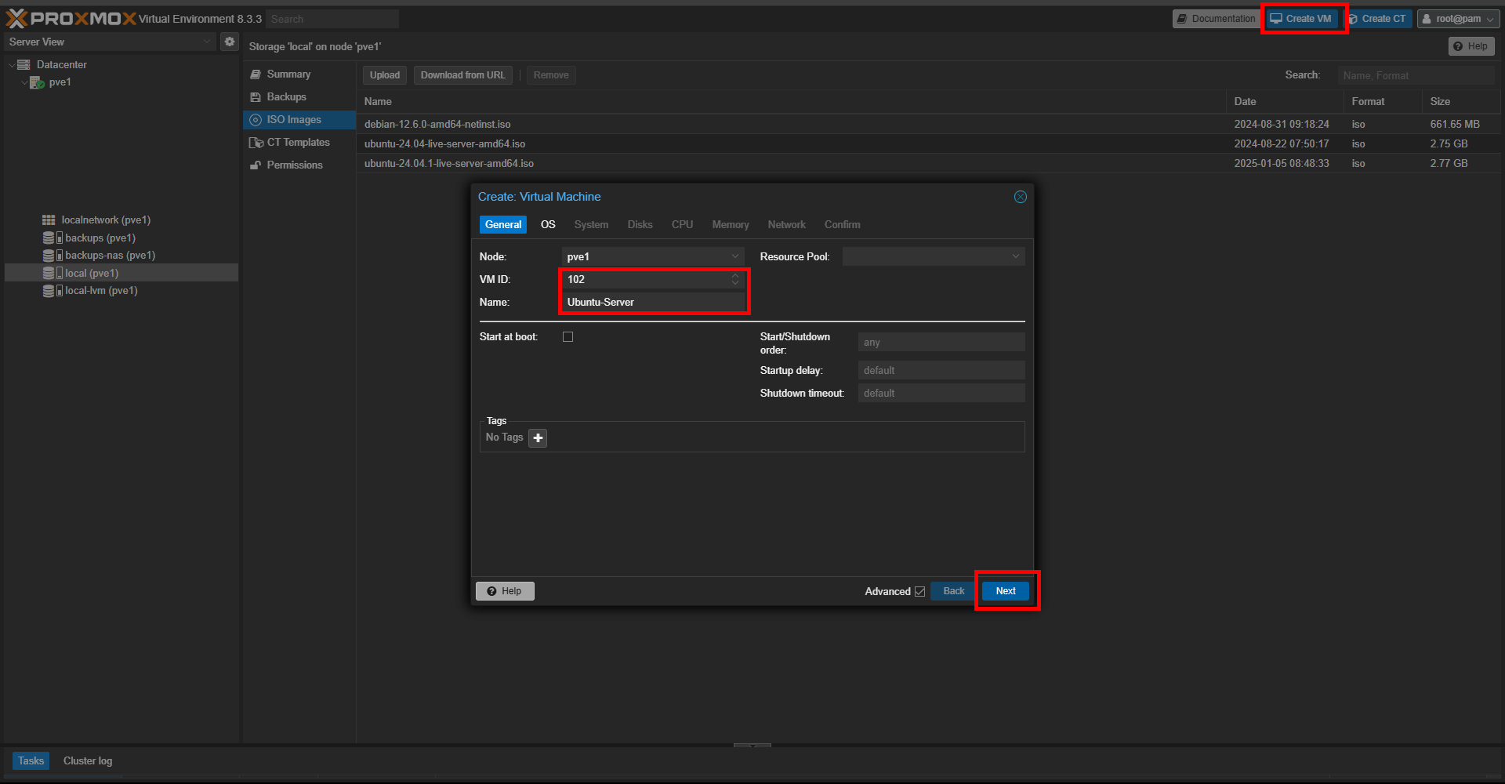Sort by the Format column header
Screen dimensions: 1505x784
(x=1383, y=102)
